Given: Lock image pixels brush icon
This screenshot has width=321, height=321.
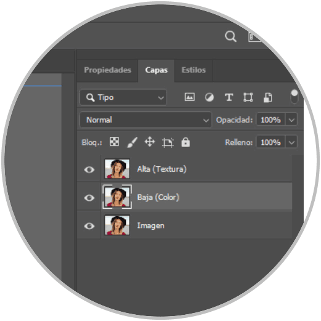Looking at the screenshot, I should [132, 142].
